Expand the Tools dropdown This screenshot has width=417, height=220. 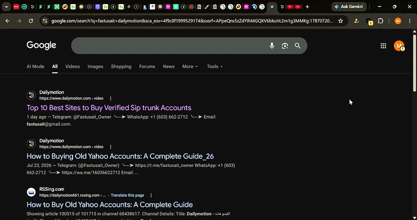(215, 66)
